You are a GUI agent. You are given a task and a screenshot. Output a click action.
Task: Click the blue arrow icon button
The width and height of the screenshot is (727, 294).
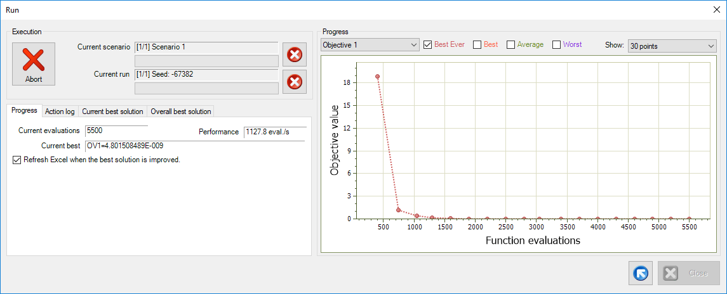(x=641, y=273)
